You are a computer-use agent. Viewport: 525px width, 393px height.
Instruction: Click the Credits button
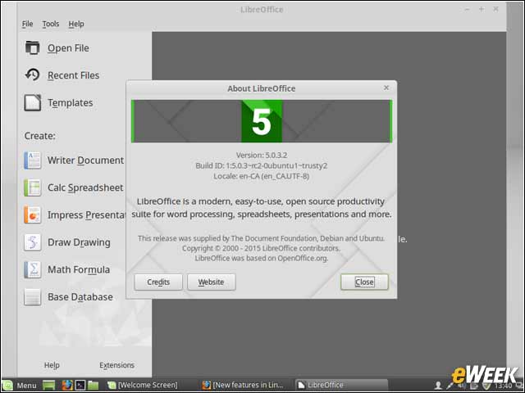tap(158, 282)
